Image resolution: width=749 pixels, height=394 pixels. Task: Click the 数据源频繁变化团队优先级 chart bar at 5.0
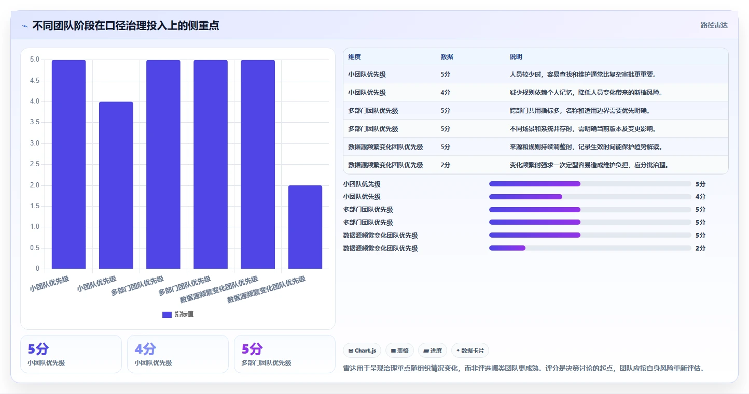coord(258,164)
